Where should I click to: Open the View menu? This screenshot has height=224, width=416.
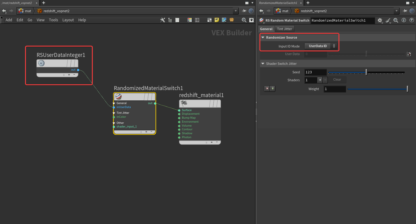pos(41,20)
